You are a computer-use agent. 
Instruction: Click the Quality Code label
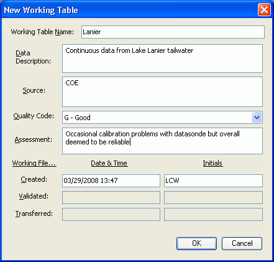pyautogui.click(x=34, y=116)
